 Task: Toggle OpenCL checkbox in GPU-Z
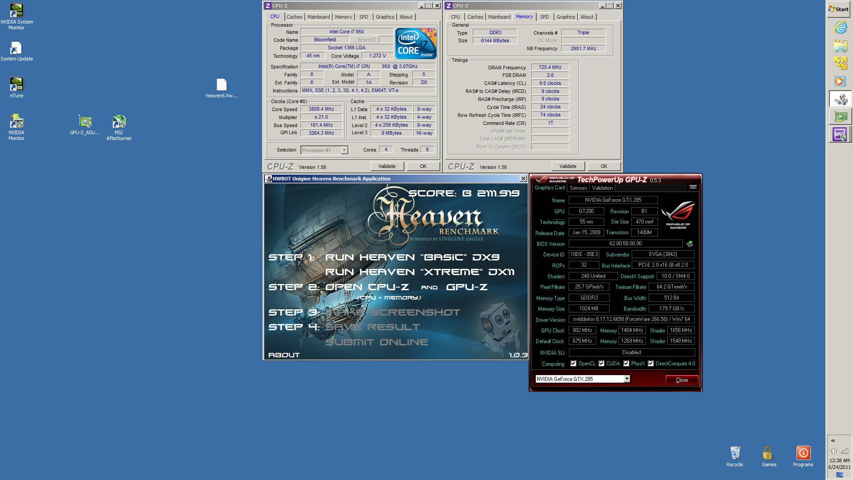point(573,364)
